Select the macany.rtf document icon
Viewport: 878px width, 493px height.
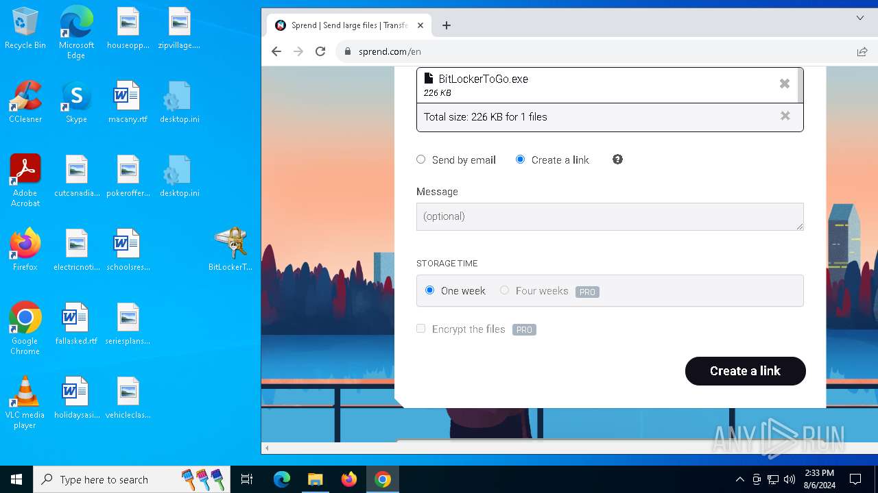(x=128, y=103)
